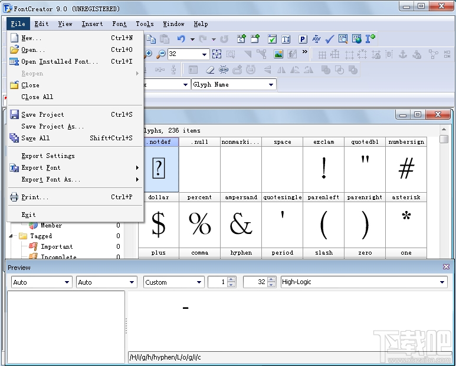Expand the Export Font As... submenu
This screenshot has width=456, height=366.
coord(76,180)
